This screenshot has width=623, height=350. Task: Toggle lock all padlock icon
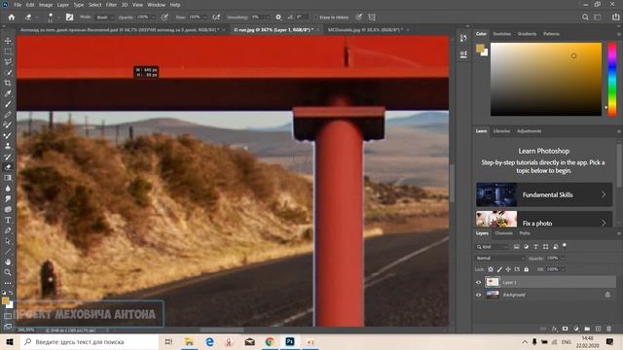point(526,269)
